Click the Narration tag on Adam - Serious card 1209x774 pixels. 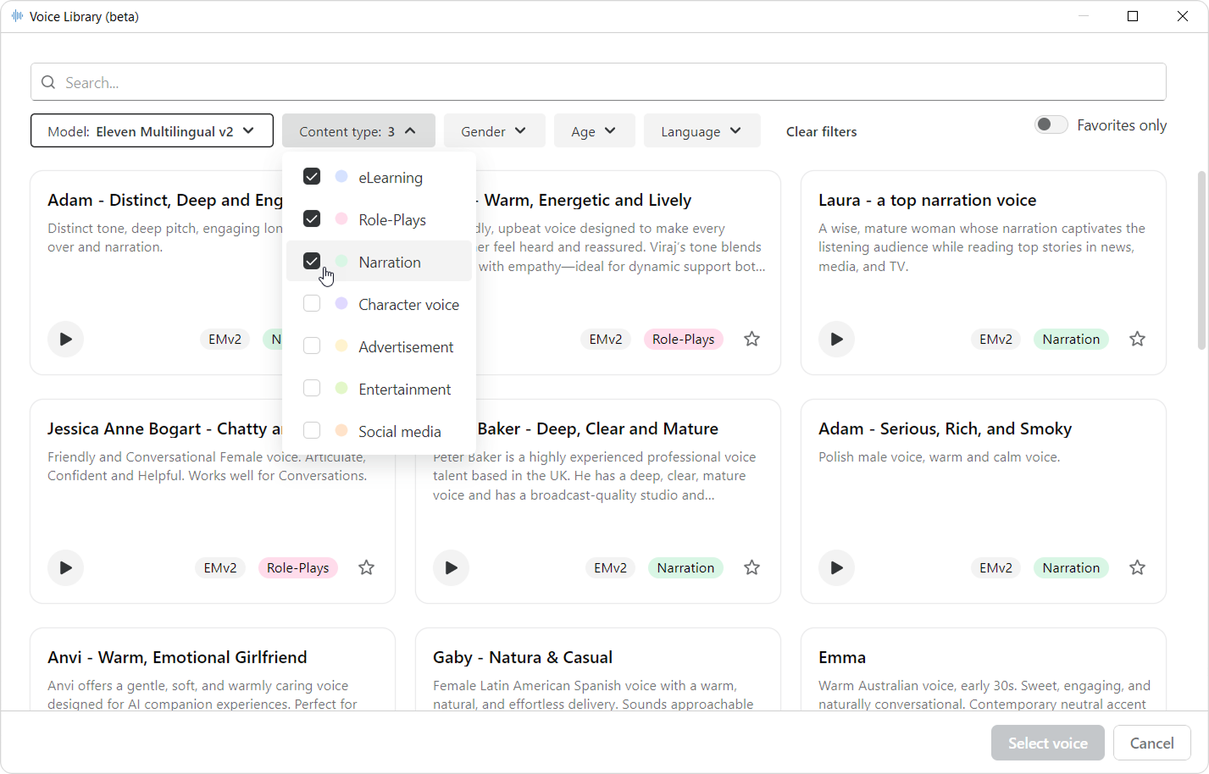(1071, 568)
